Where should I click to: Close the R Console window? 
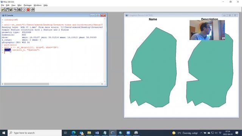click(103, 15)
